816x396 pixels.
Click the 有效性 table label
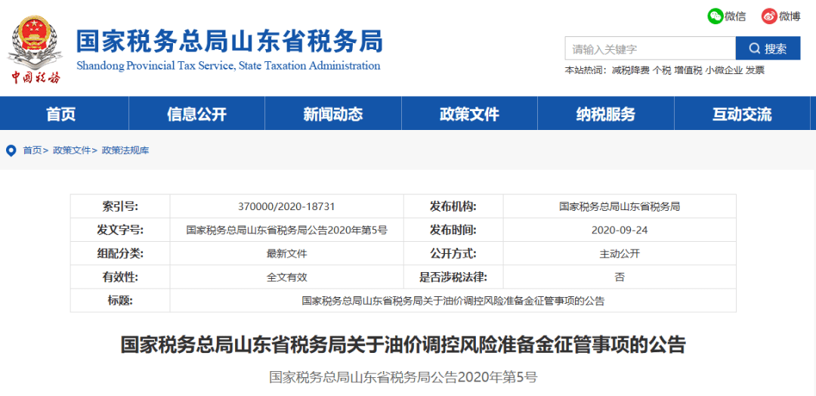[x=120, y=277]
